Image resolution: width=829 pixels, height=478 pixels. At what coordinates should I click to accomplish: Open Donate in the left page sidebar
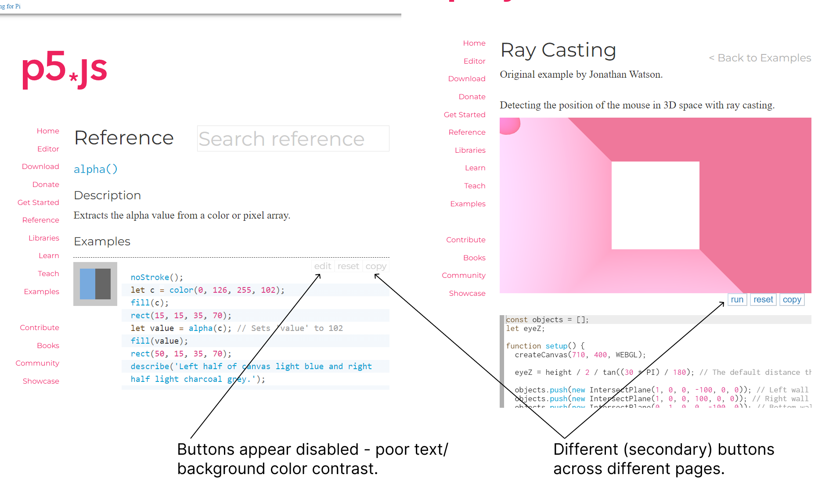[x=46, y=184]
